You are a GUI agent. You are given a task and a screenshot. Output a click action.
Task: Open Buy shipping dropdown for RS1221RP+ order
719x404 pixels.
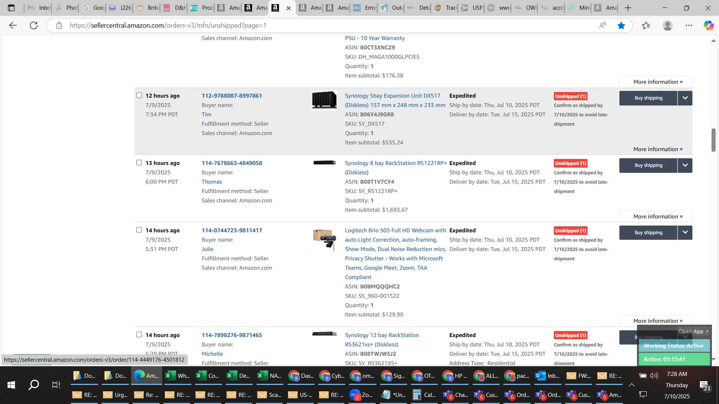[685, 165]
